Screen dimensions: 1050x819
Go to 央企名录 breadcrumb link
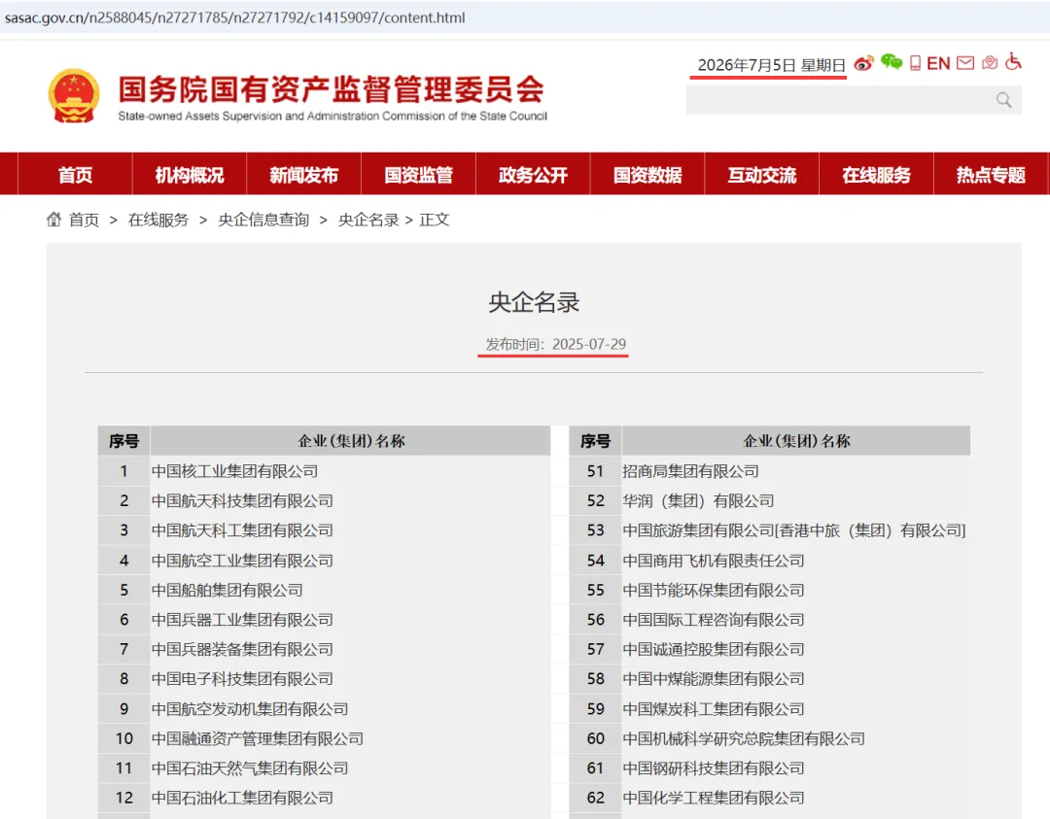tap(368, 220)
